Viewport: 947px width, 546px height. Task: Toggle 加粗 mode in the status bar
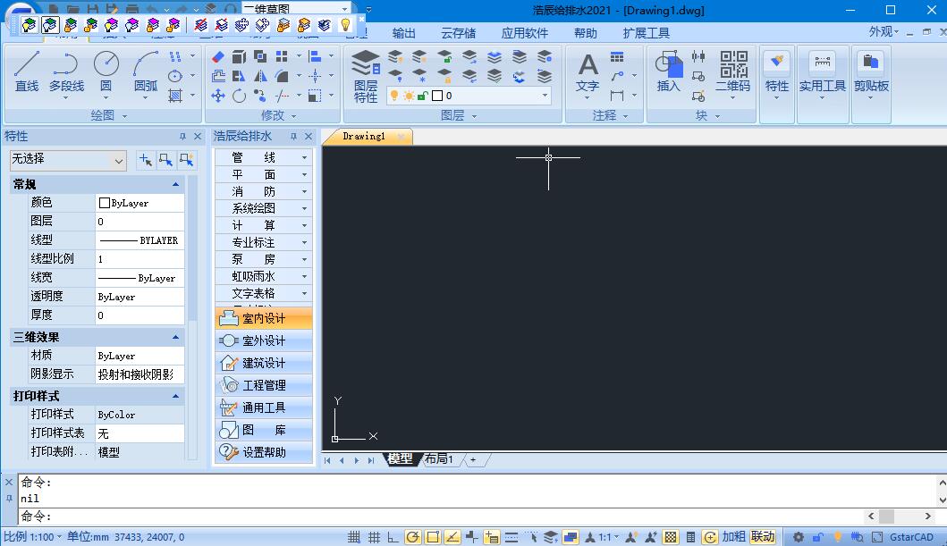pyautogui.click(x=732, y=536)
